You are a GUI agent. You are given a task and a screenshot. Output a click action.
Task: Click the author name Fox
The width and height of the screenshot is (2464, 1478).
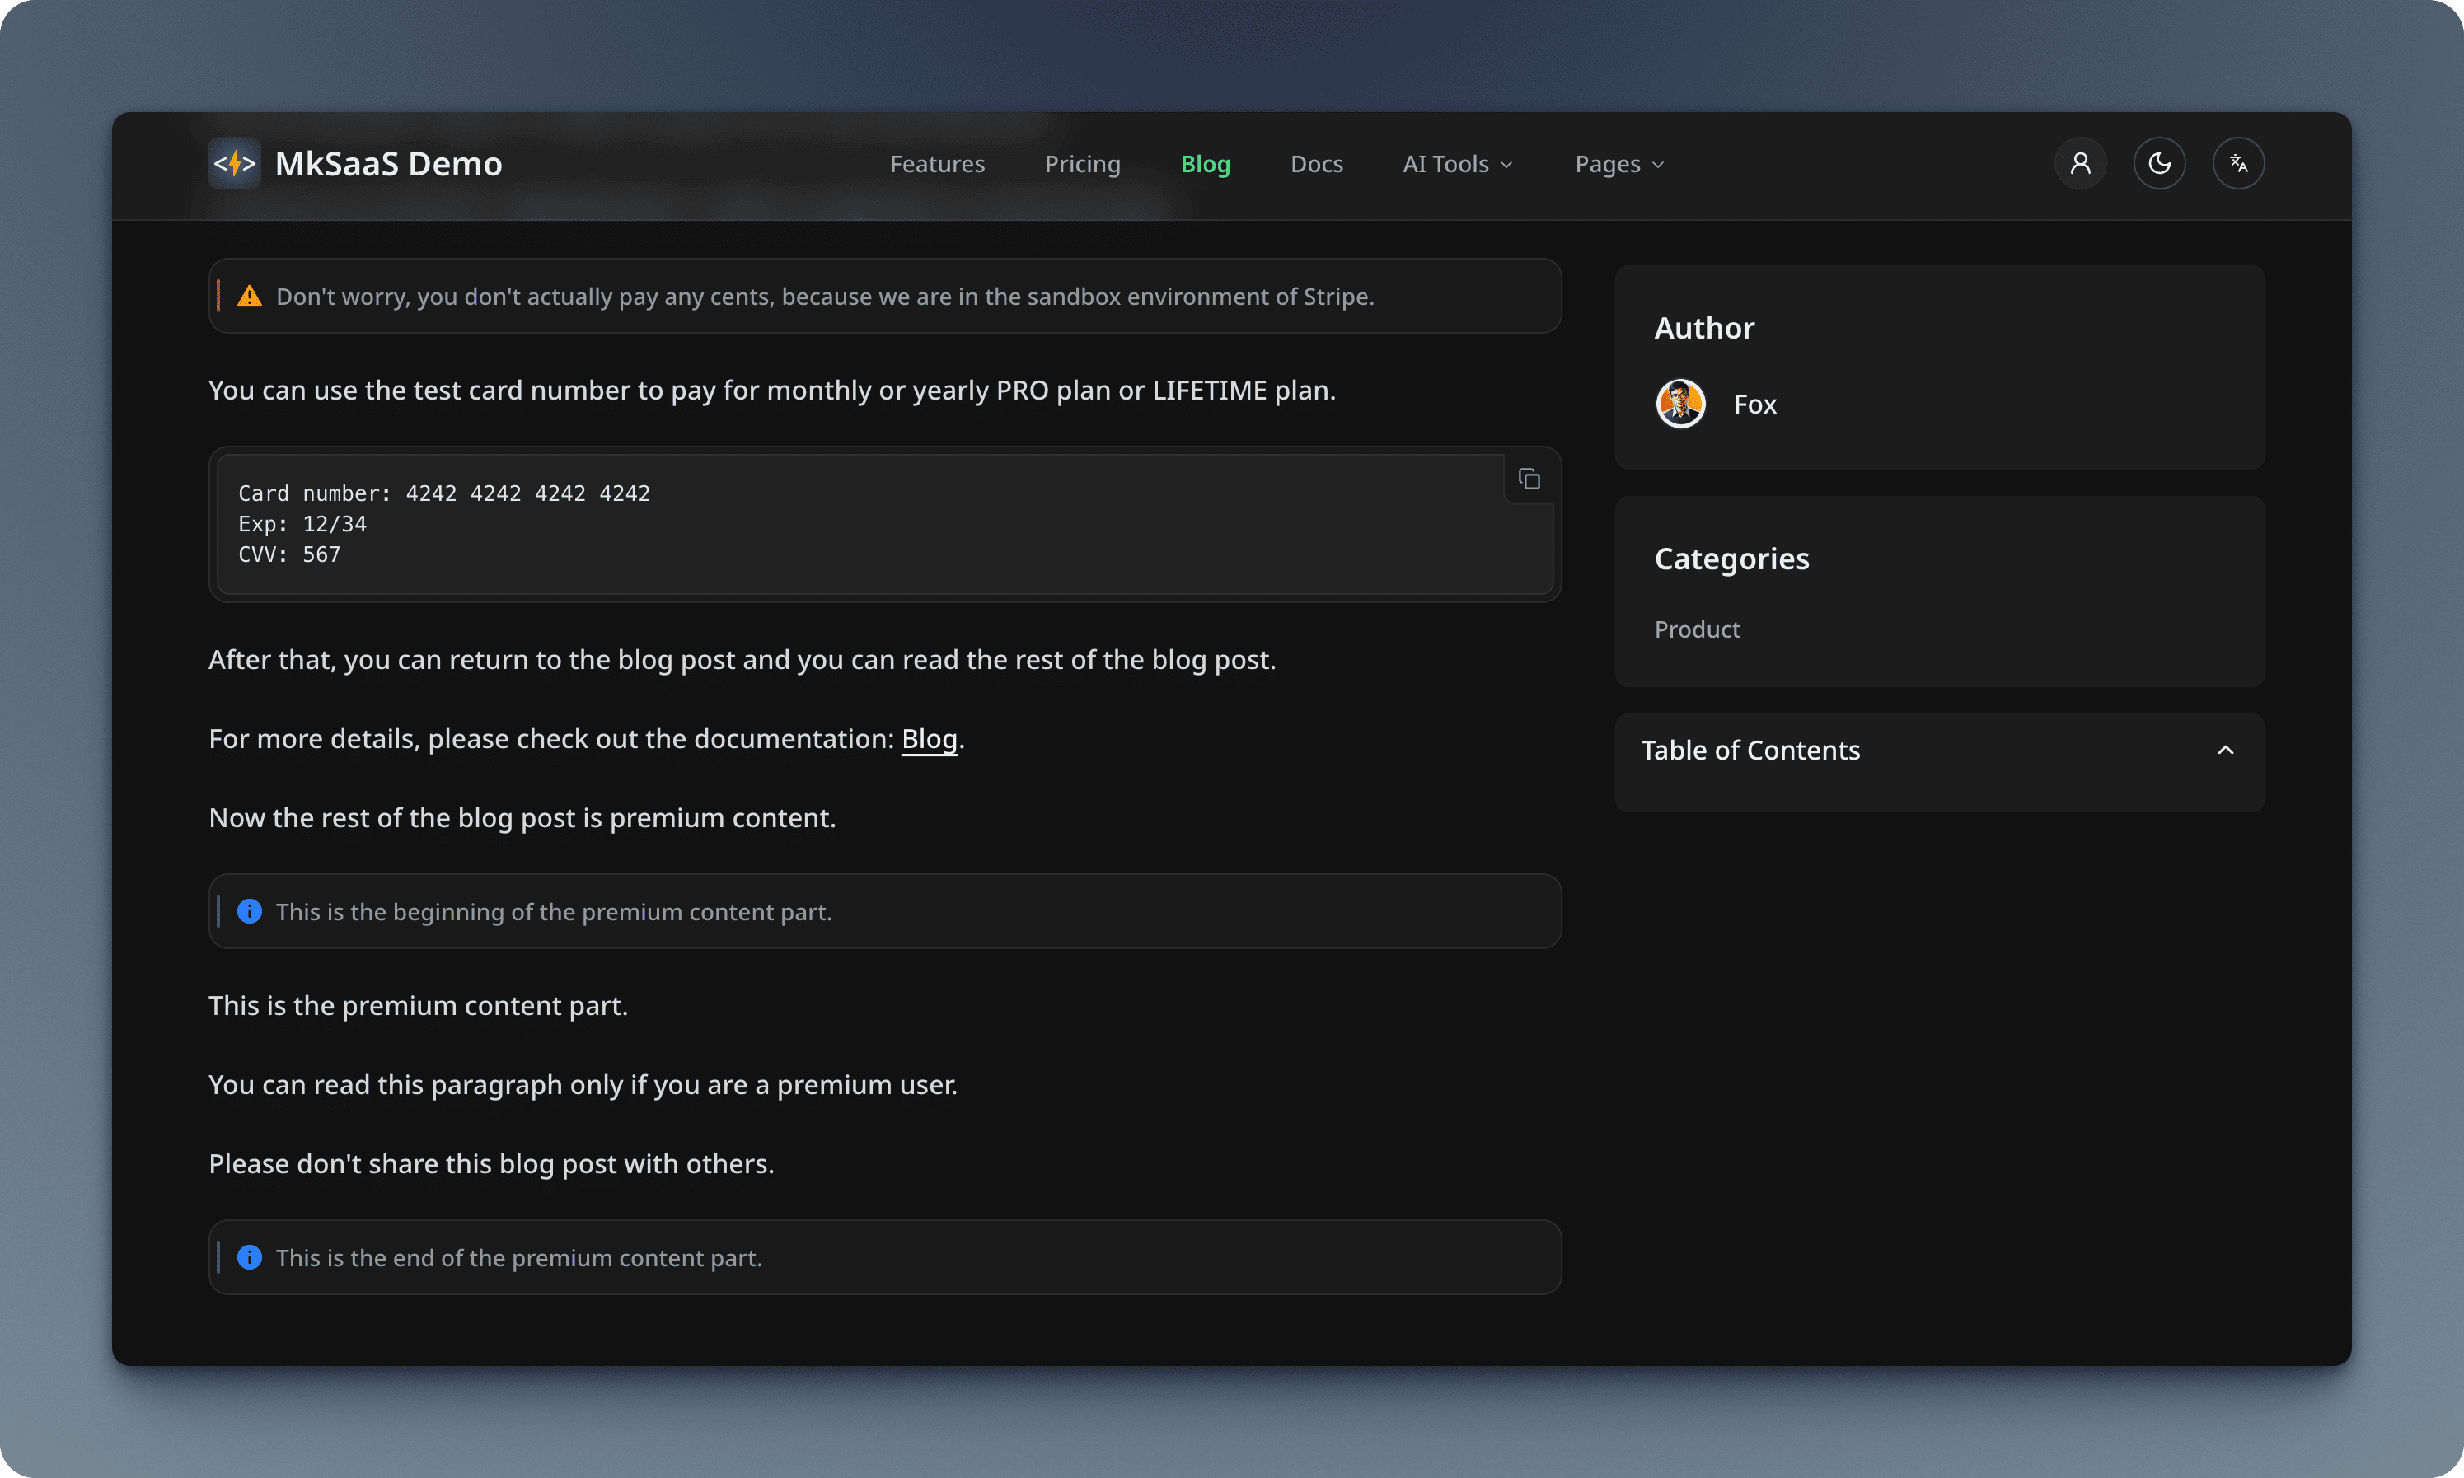[x=1754, y=405]
